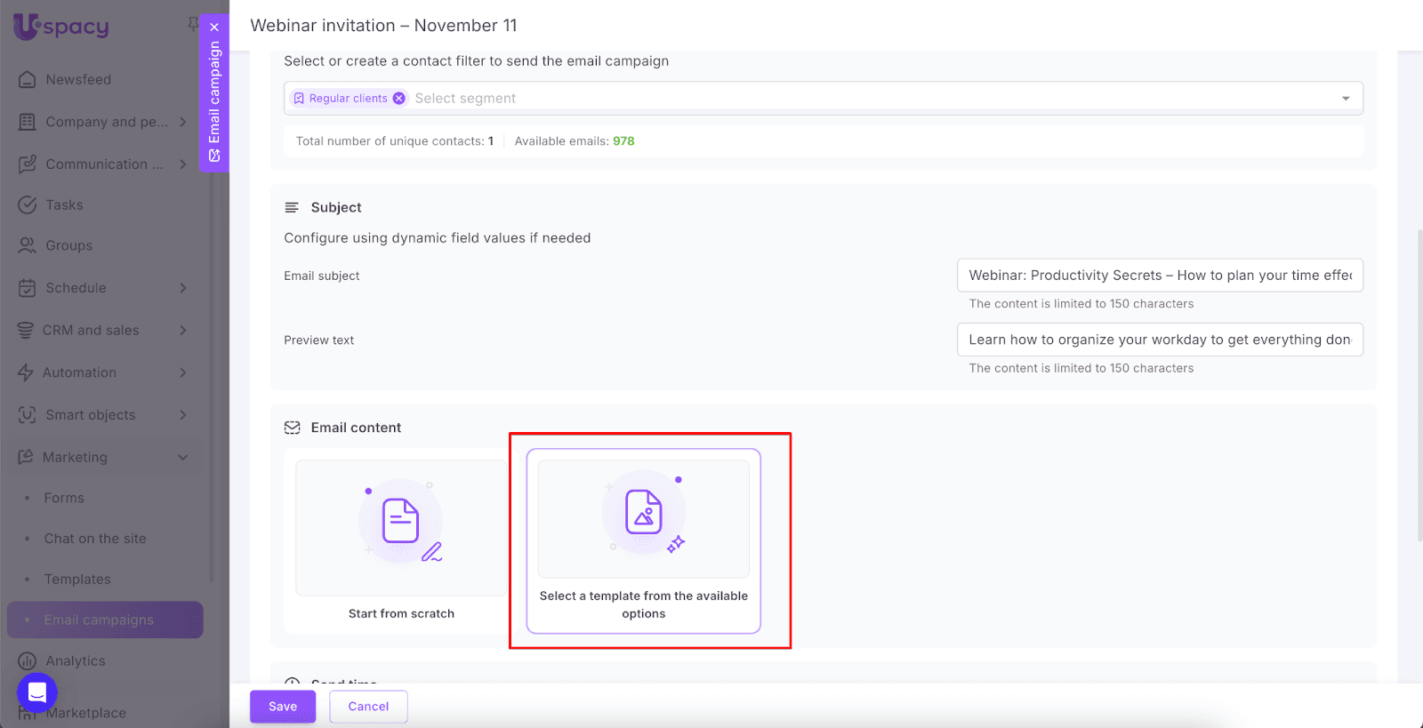Image resolution: width=1423 pixels, height=728 pixels.
Task: Save the email campaign
Action: pos(283,707)
